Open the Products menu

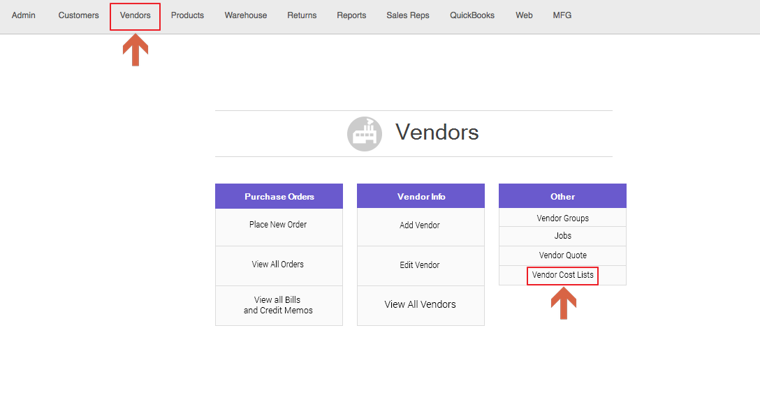(x=187, y=15)
